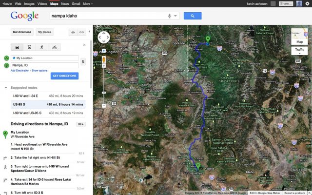Viewport: 312px width, 195px height.
Task: Click step 3 merge onto I-90 W
Action: 39,169
